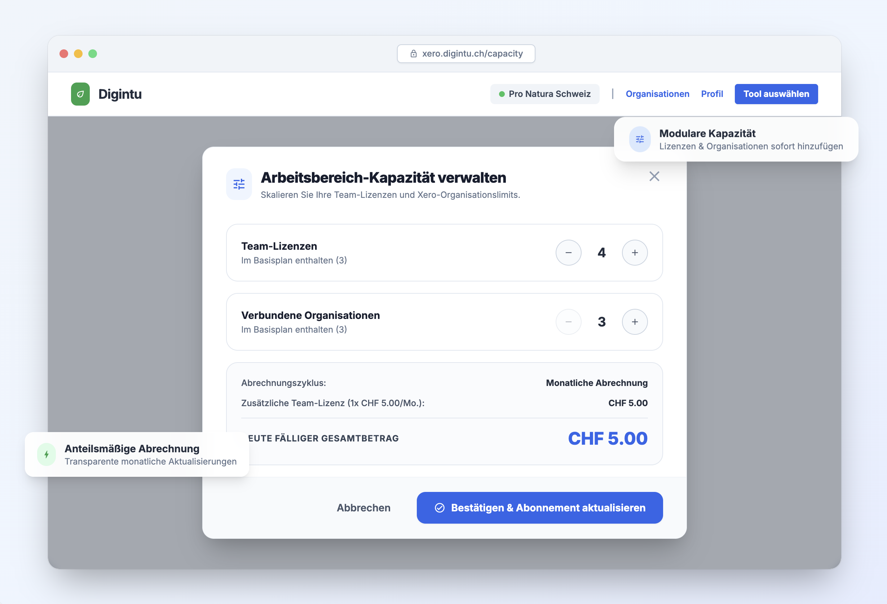Screen dimensions: 887x604
Task: Click the Abrechnungszyklus label
Action: click(283, 383)
